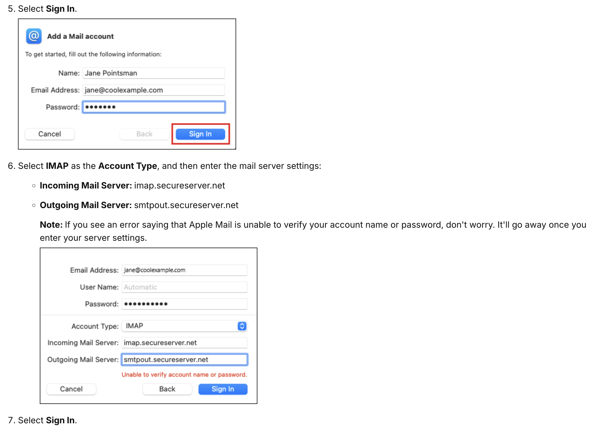The height and width of the screenshot is (432, 596).
Task: Click the User Name field showing Automatic
Action: (x=184, y=287)
